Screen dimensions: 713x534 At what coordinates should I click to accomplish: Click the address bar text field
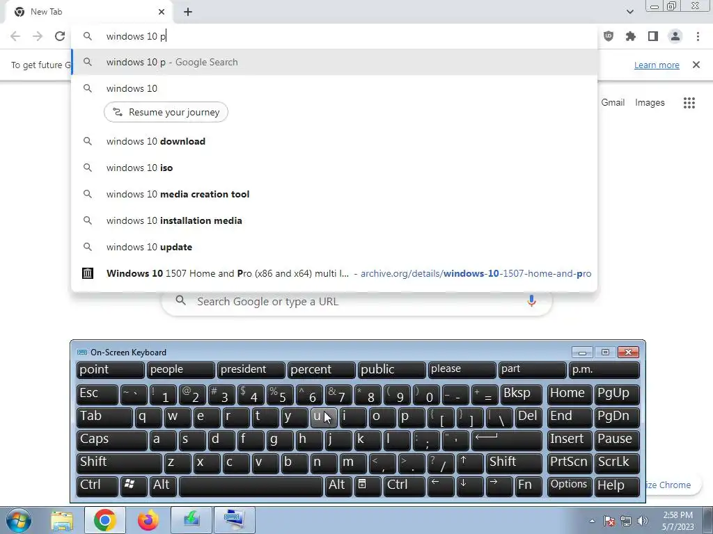(x=334, y=36)
